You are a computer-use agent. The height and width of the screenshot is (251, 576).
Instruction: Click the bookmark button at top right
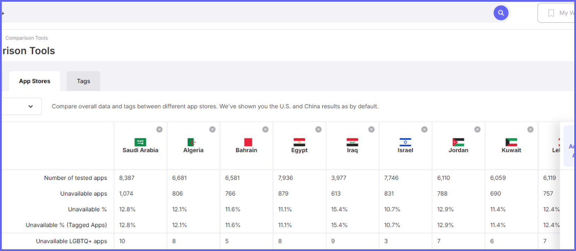(x=557, y=13)
